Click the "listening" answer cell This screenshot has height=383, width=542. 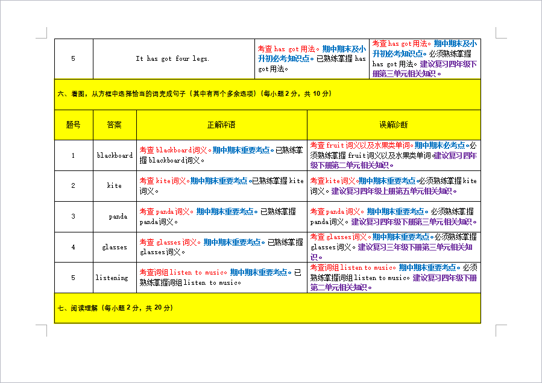pos(112,278)
